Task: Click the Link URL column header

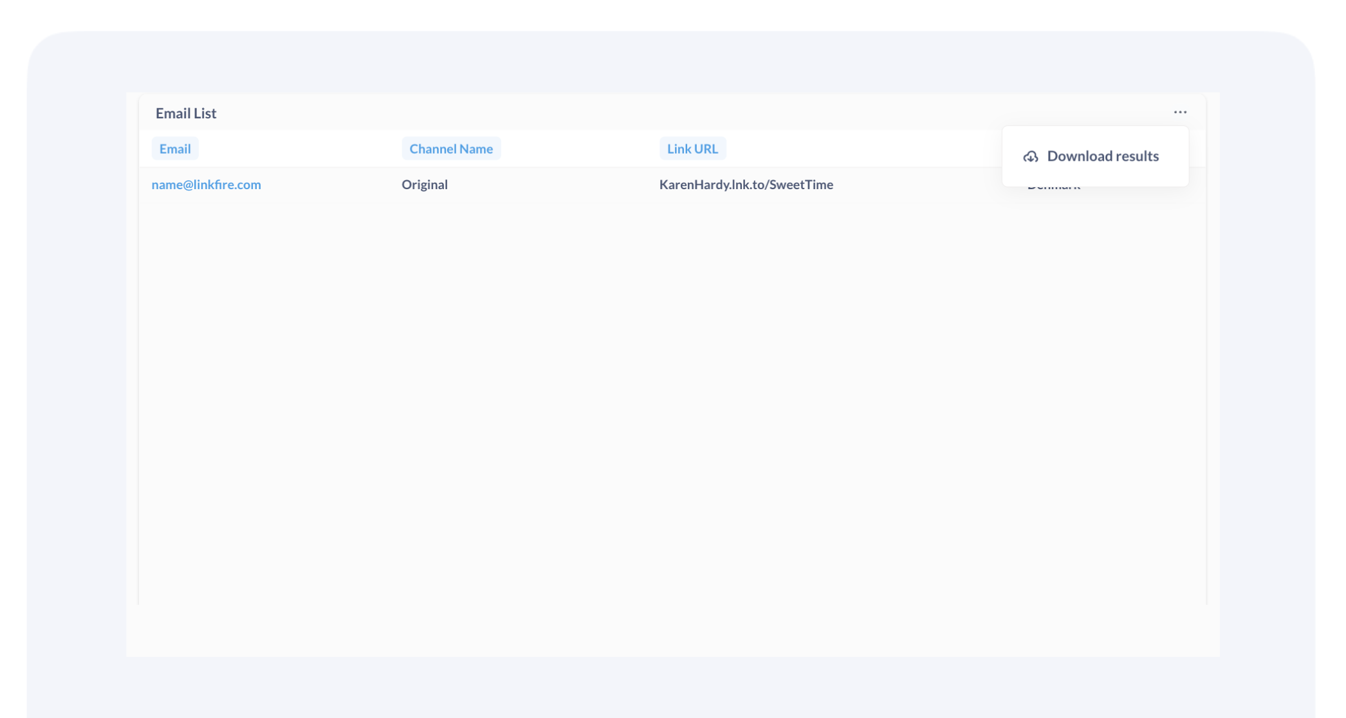Action: coord(692,149)
